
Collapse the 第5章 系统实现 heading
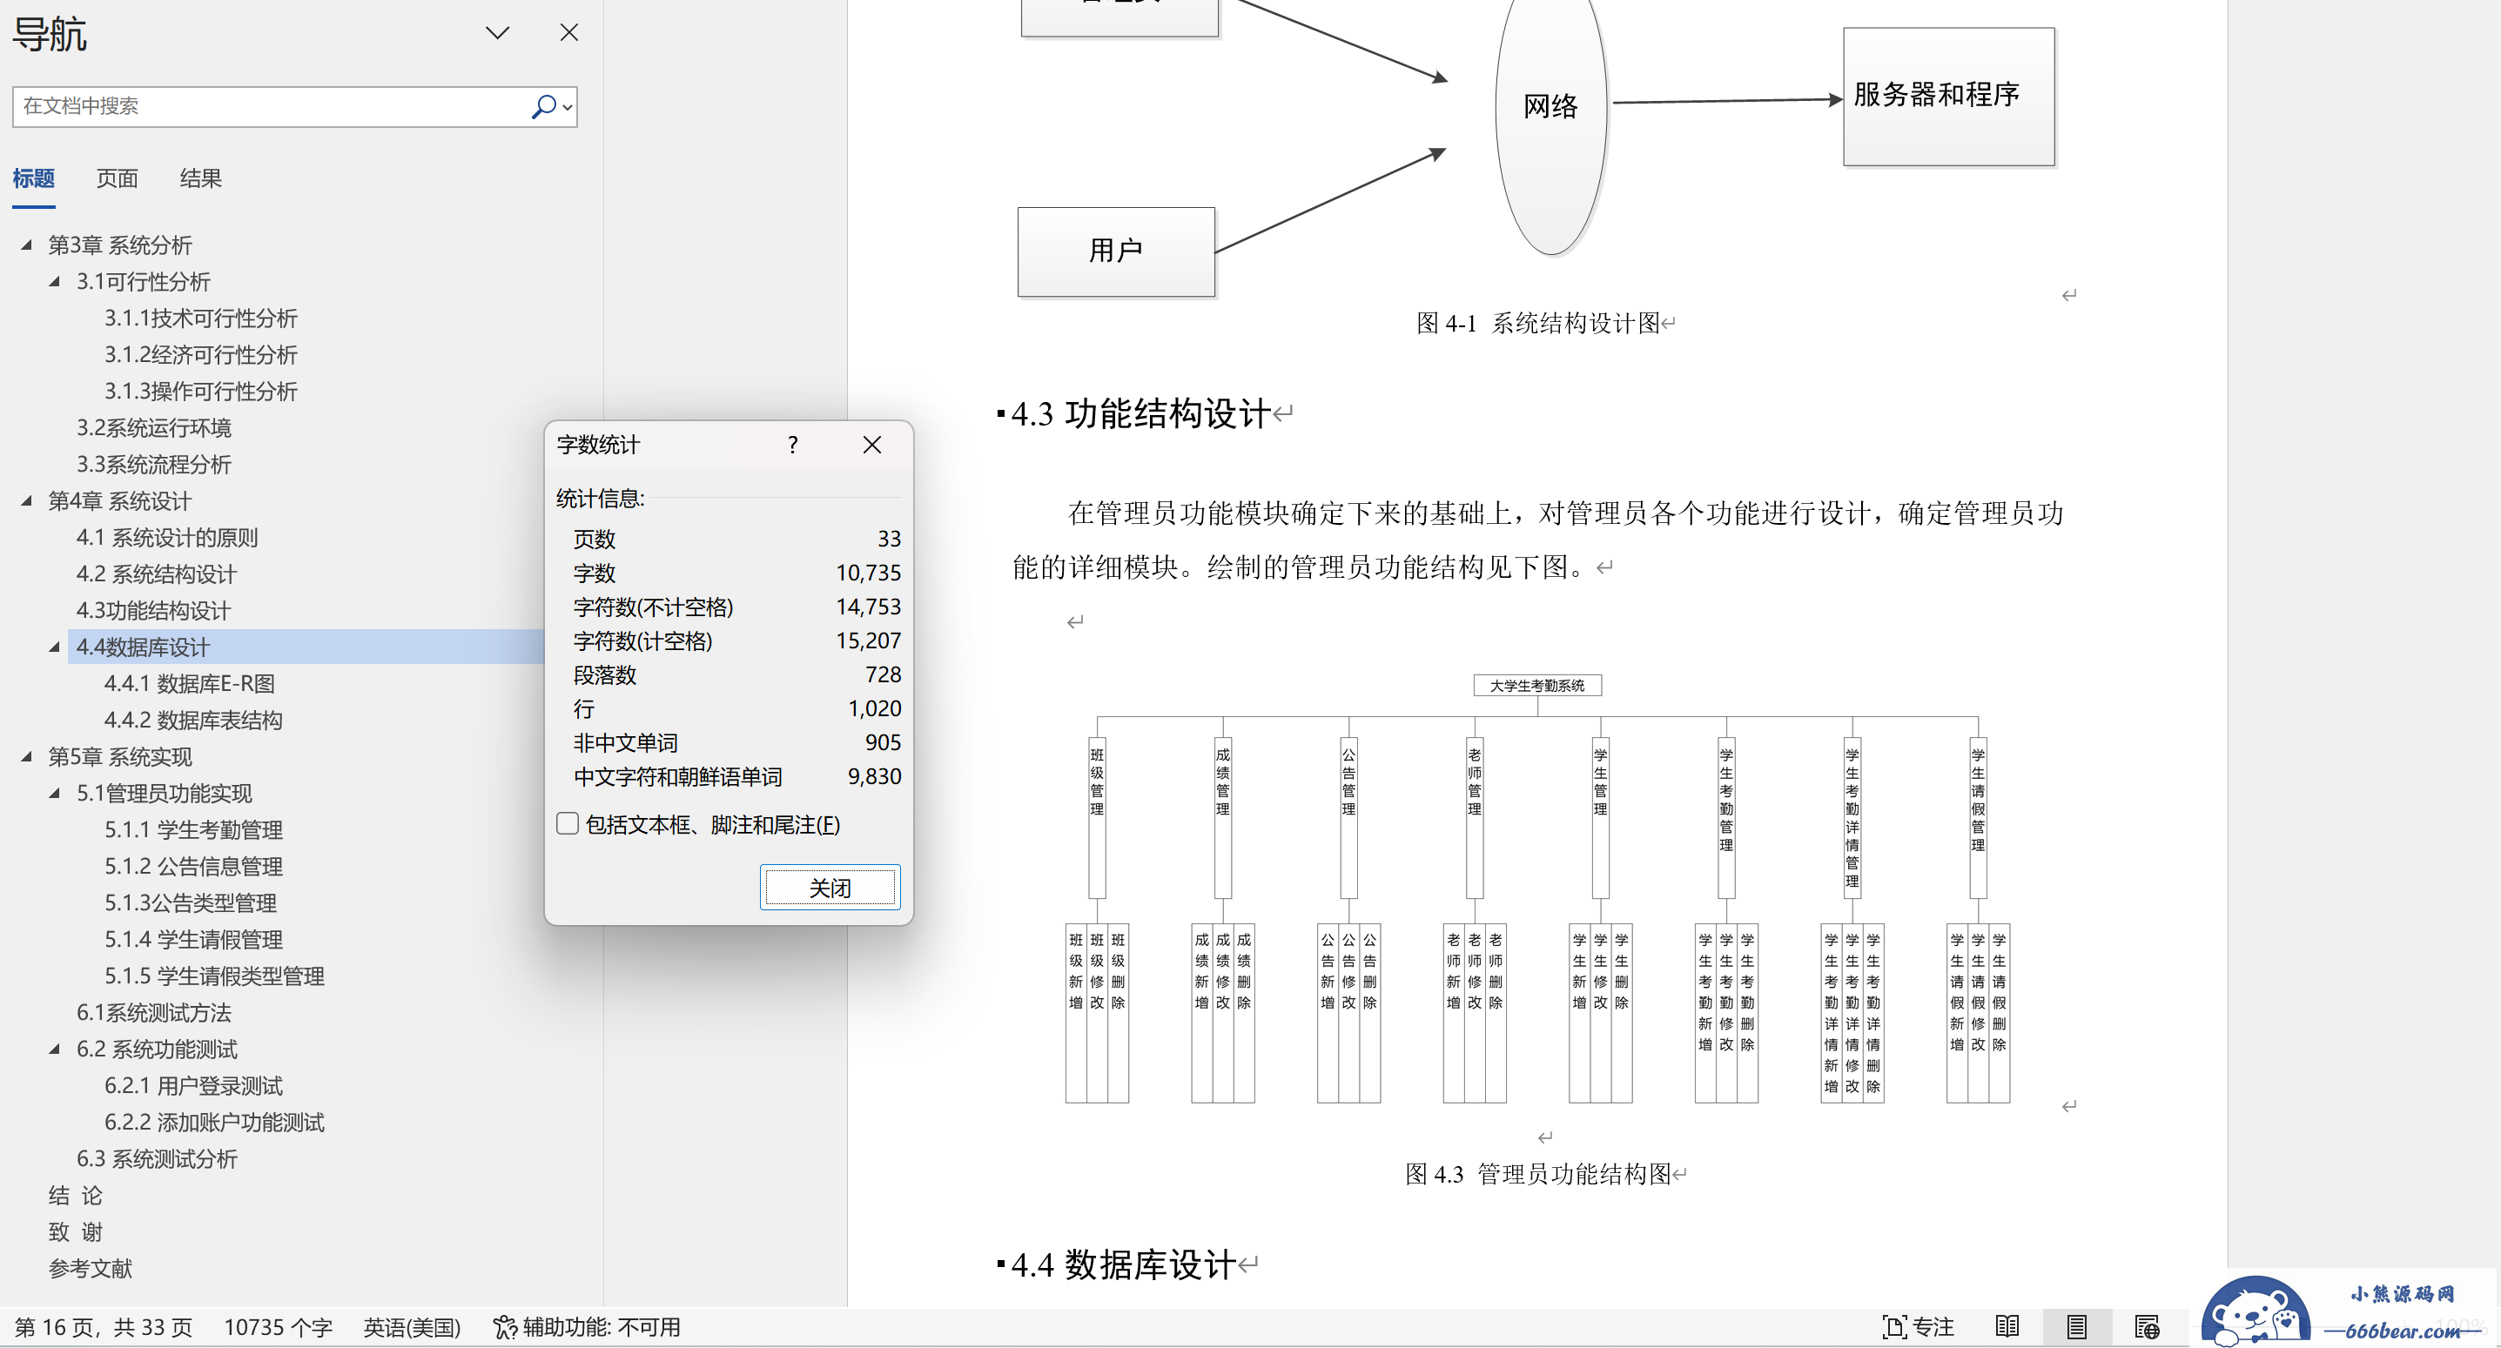[x=27, y=757]
